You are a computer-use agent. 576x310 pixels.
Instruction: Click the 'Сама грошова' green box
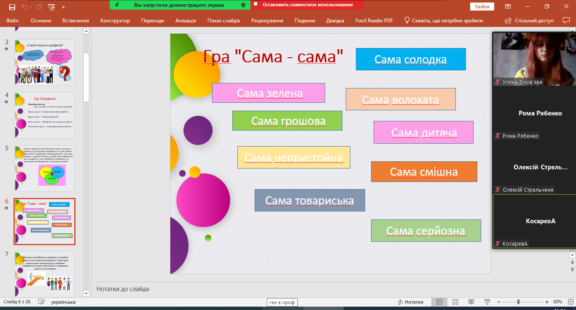tap(287, 120)
